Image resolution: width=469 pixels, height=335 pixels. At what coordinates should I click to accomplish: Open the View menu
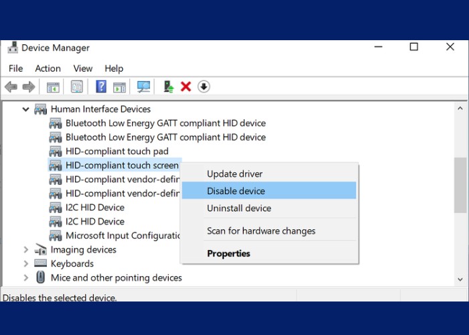83,68
